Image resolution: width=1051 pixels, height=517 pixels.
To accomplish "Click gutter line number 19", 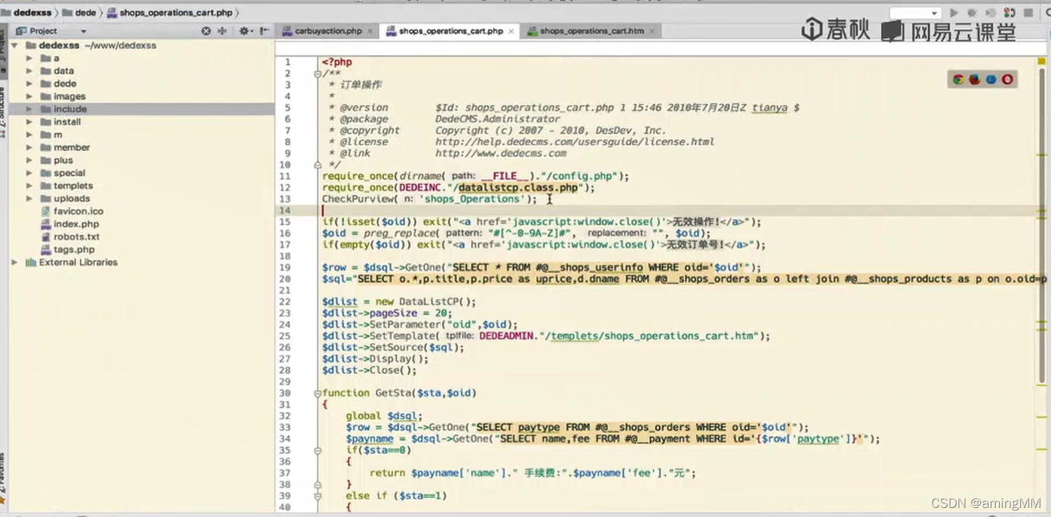I will point(285,268).
